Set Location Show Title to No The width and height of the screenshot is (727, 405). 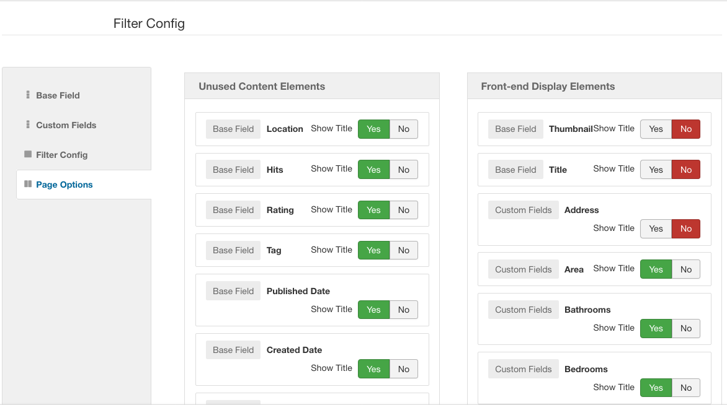(x=404, y=129)
